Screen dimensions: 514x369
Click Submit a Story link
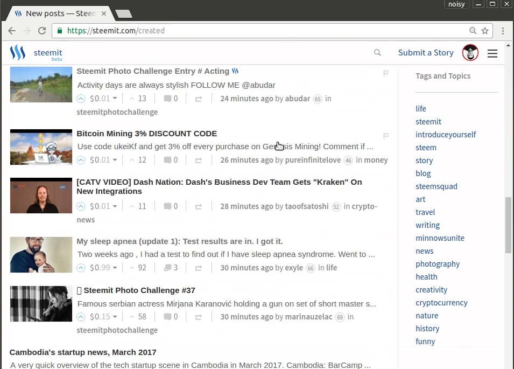click(x=426, y=52)
